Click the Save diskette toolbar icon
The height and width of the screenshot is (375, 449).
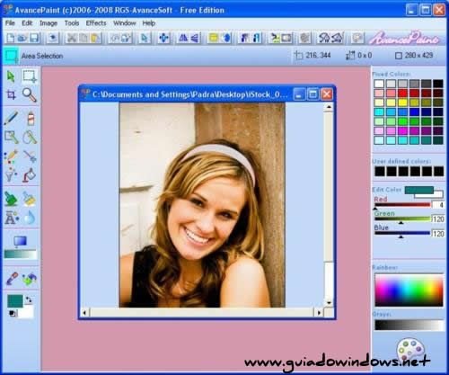coord(34,38)
